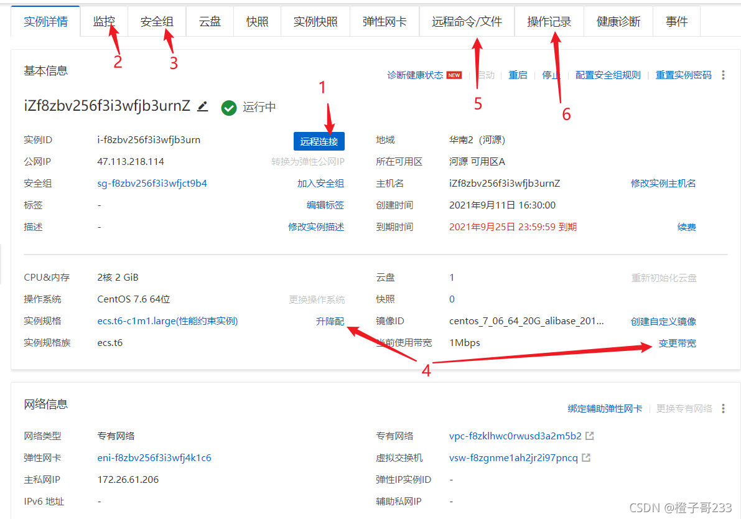
Task: Open external link icon beside vsw-f8zgnme1ah2jr2i97pncq
Action: [586, 457]
